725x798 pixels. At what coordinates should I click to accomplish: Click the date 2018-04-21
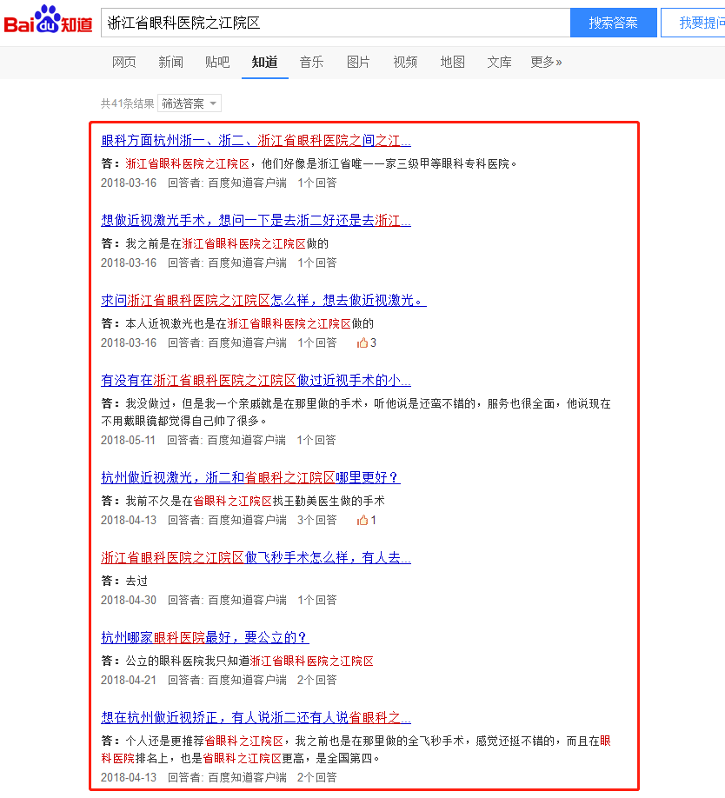(129, 681)
